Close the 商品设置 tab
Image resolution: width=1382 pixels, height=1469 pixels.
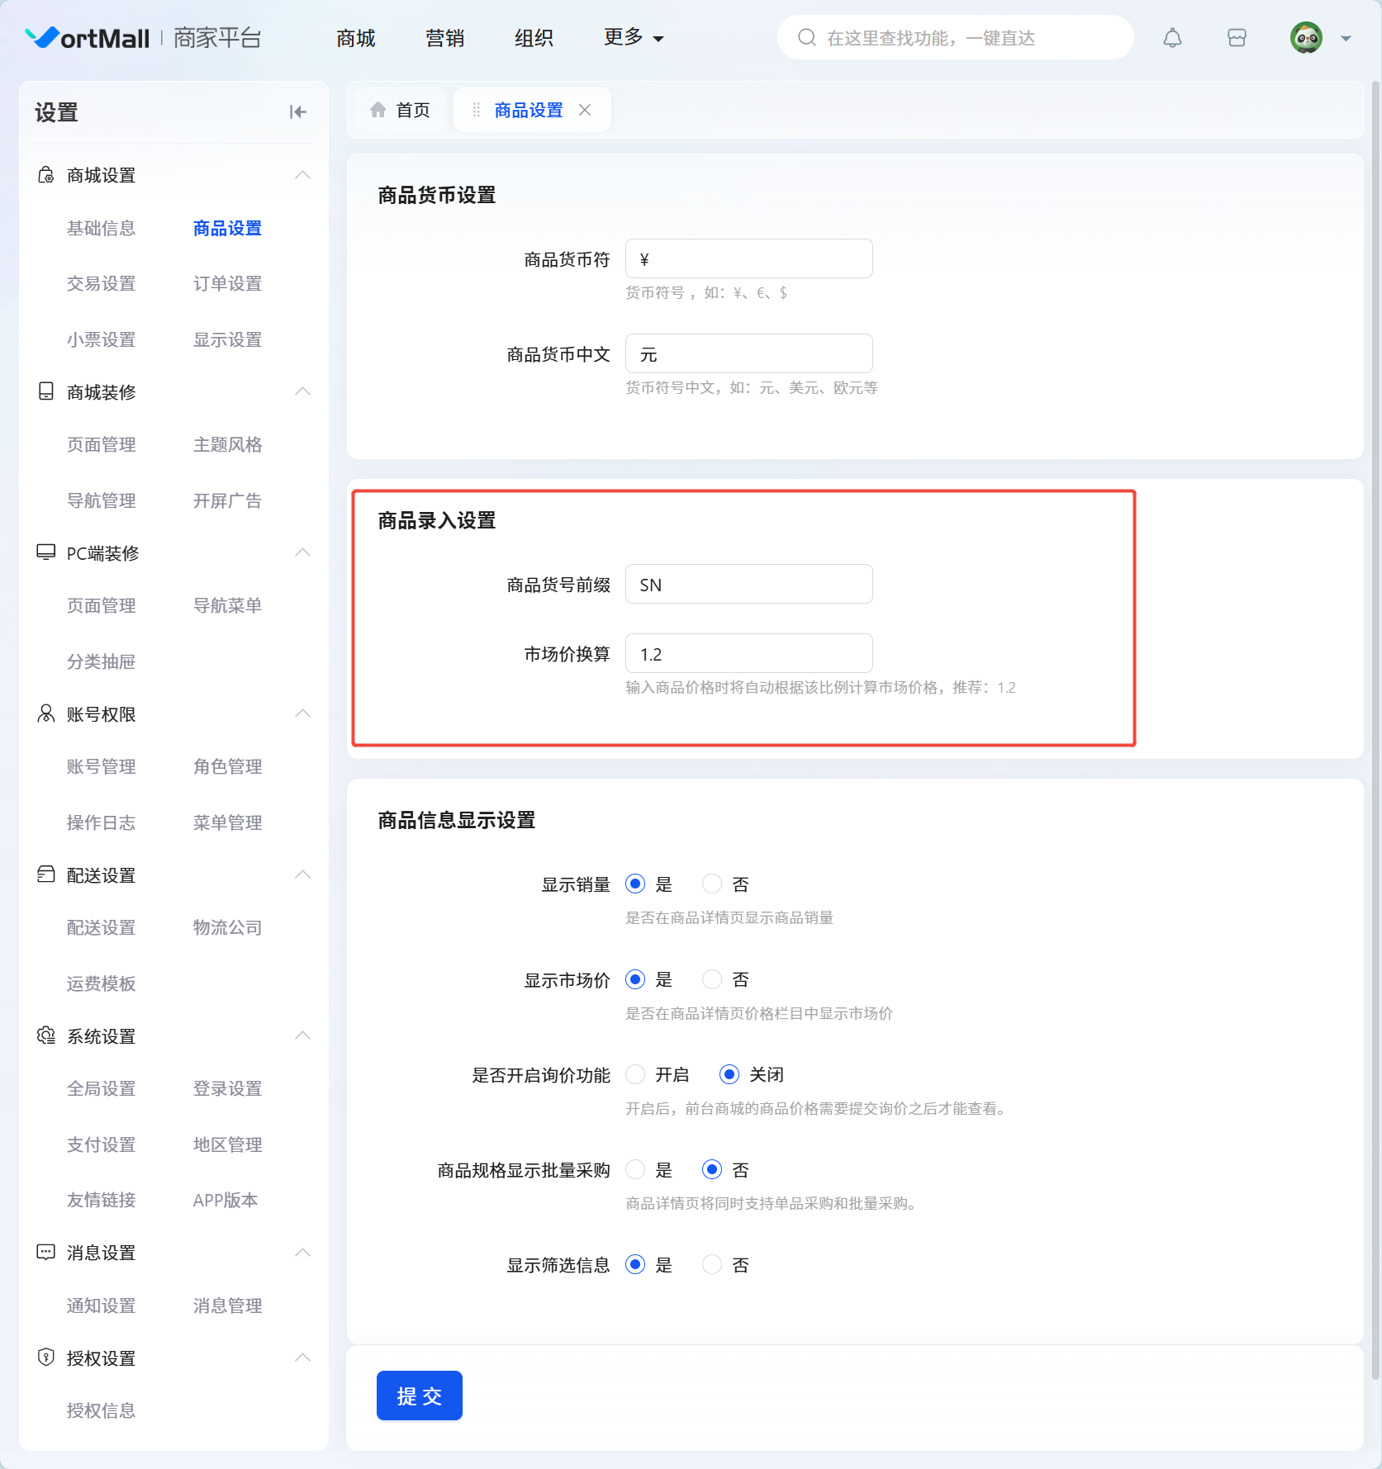[585, 110]
